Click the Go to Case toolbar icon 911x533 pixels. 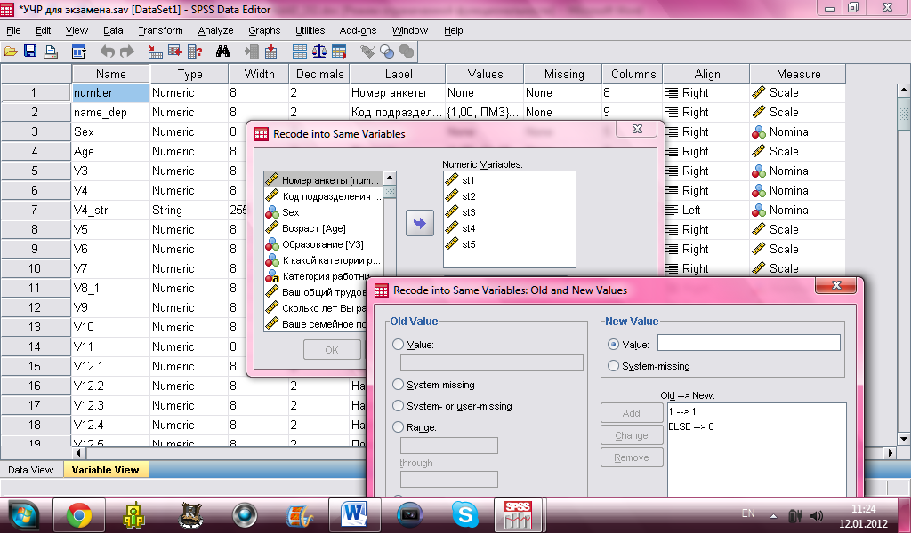pyautogui.click(x=155, y=52)
